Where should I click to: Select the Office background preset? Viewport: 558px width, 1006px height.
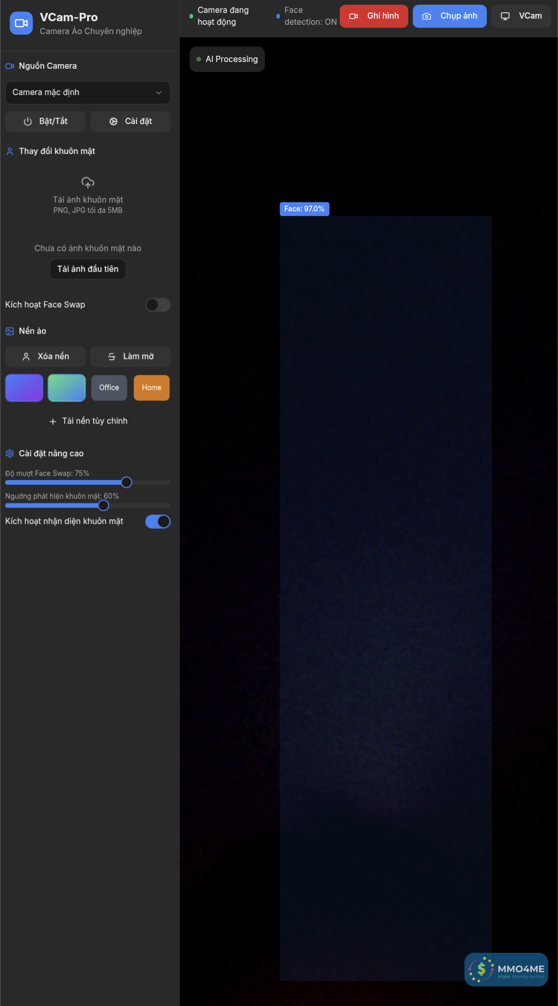tap(109, 388)
